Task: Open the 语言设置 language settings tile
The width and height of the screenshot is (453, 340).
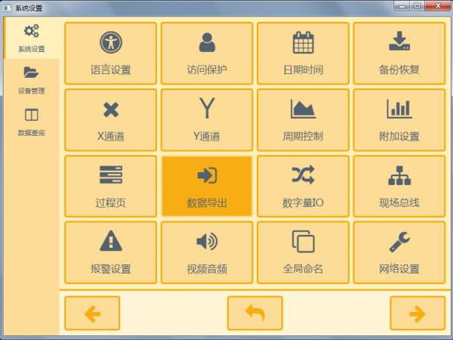Action: click(111, 54)
